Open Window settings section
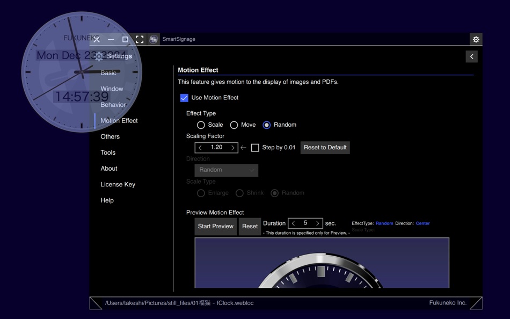 (x=112, y=89)
